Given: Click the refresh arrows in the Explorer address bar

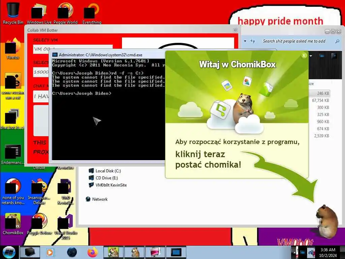Looking at the screenshot, I should [x=253, y=41].
